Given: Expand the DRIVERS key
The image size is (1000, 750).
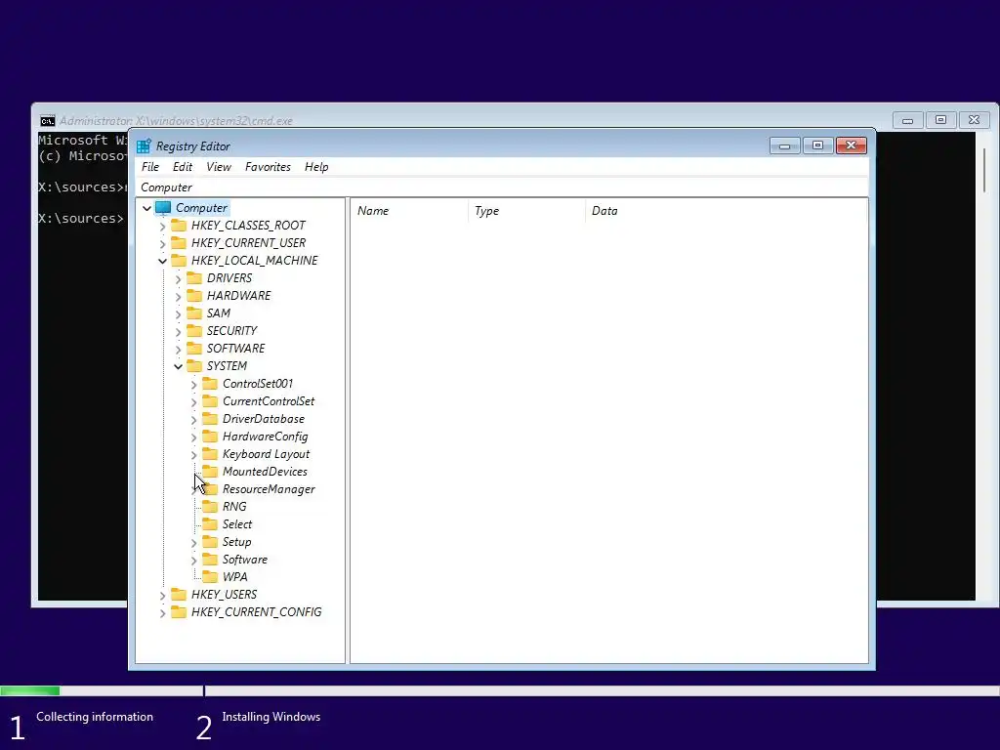Looking at the screenshot, I should coord(179,278).
